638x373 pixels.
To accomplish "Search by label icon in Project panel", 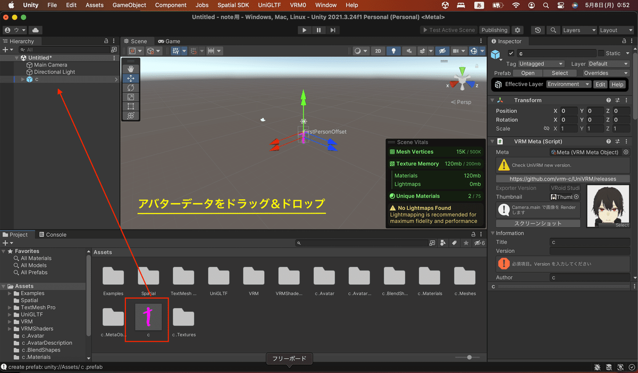I will pyautogui.click(x=455, y=243).
